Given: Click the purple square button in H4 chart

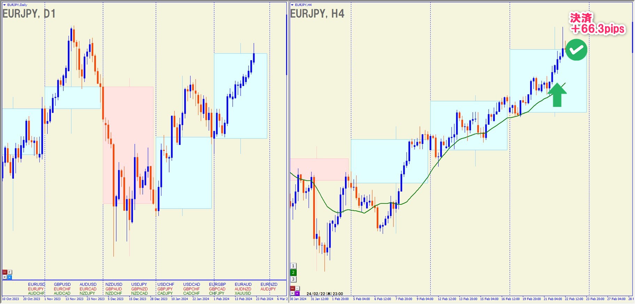Looking at the screenshot, I should pyautogui.click(x=297, y=294).
